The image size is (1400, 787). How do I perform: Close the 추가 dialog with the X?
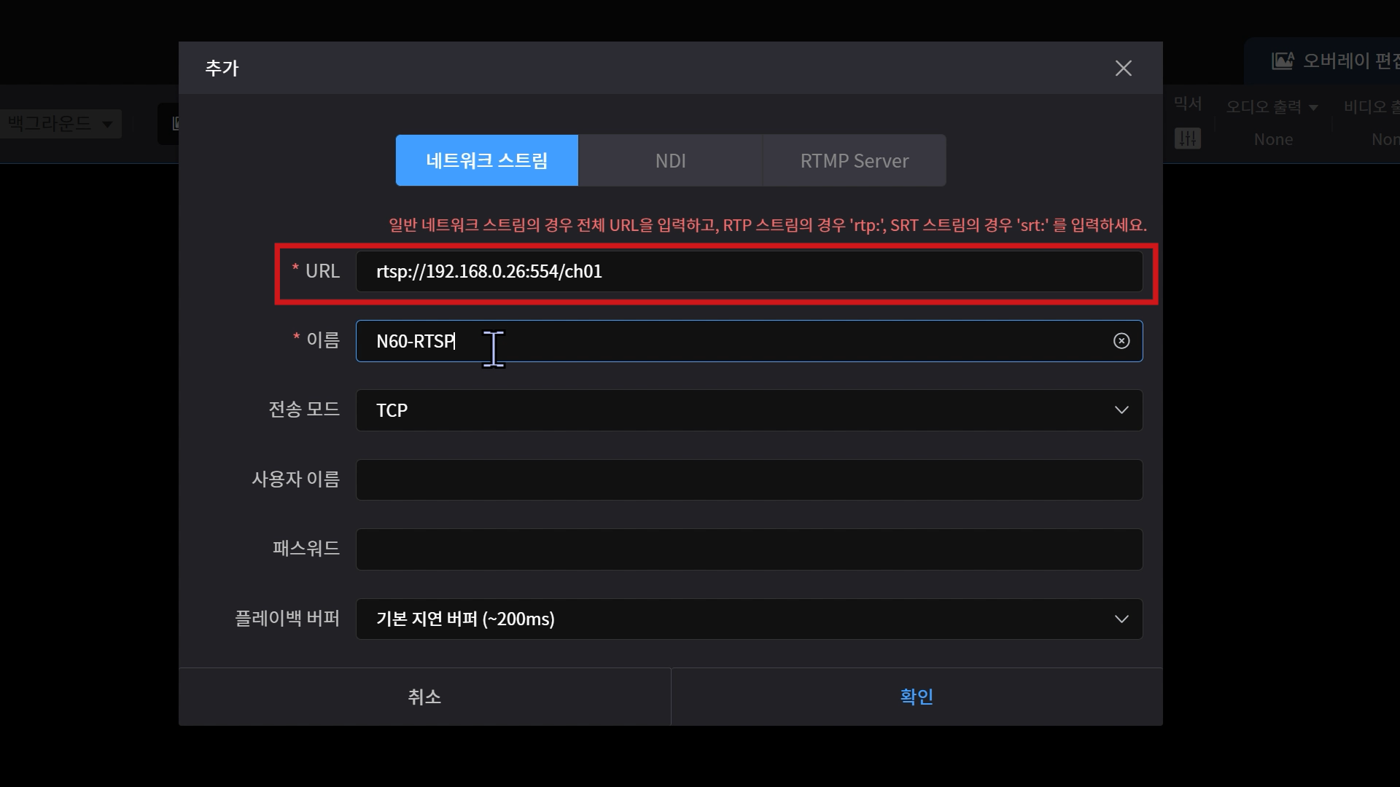[x=1123, y=68]
